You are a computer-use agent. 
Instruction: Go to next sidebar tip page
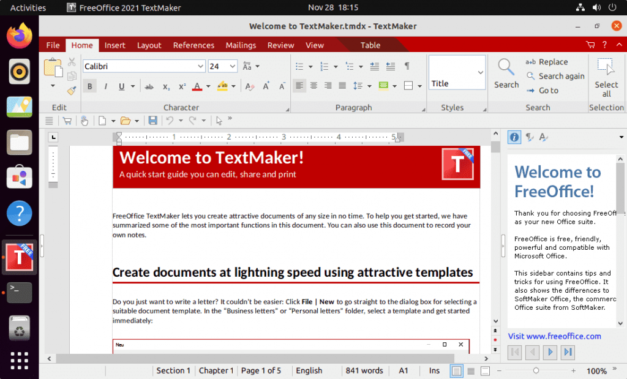[550, 352]
